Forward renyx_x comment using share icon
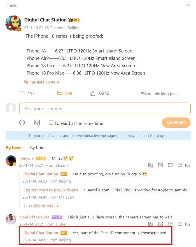This screenshot has height=247, width=196. pyautogui.click(x=160, y=165)
